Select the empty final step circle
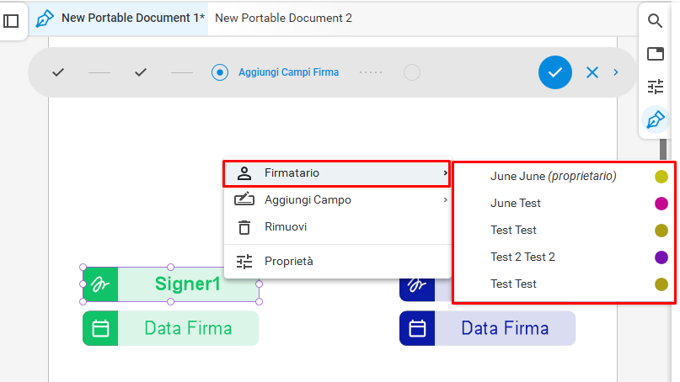 point(411,72)
